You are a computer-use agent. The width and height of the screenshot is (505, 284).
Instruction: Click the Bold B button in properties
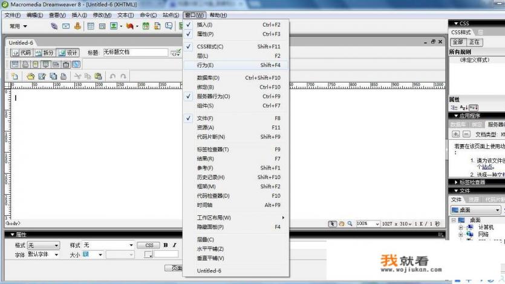[165, 245]
